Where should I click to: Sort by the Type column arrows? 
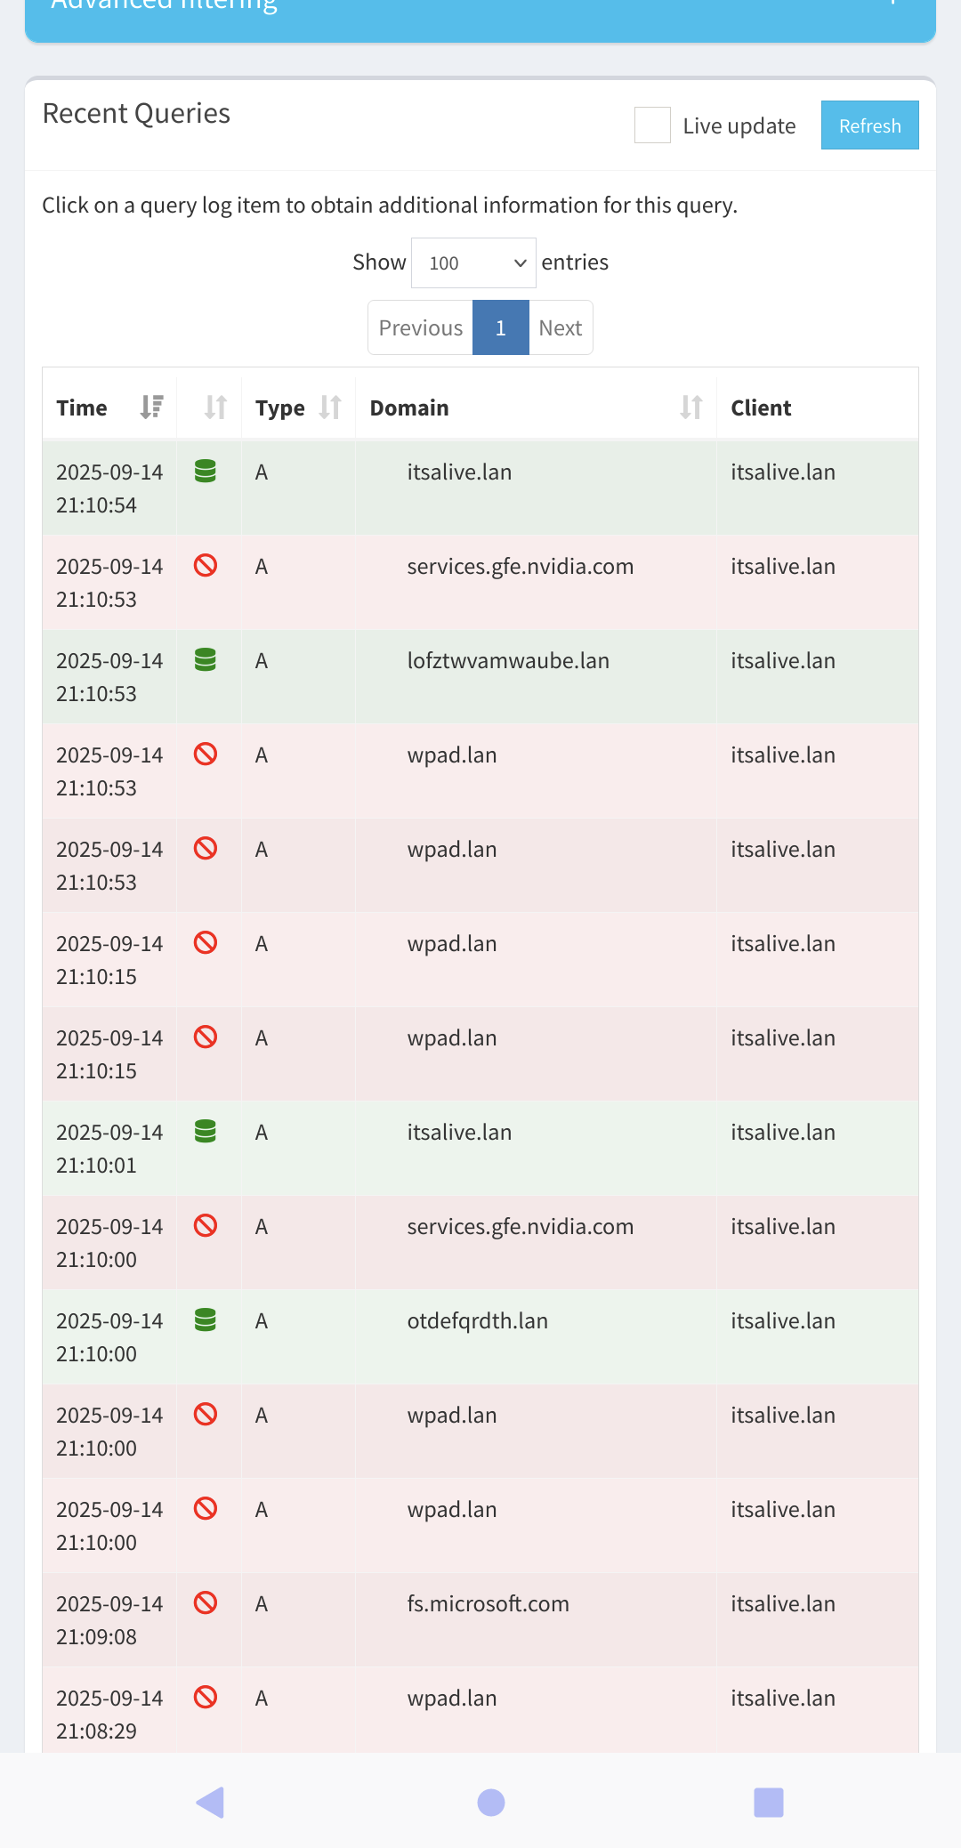click(330, 408)
